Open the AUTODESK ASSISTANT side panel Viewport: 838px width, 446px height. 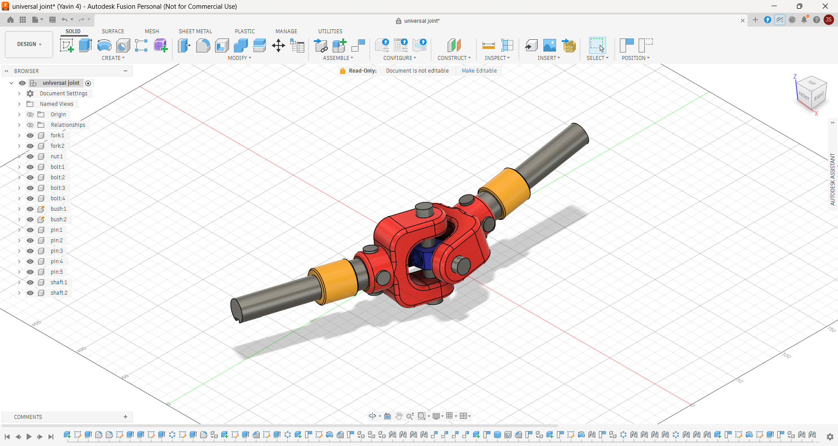(832, 179)
